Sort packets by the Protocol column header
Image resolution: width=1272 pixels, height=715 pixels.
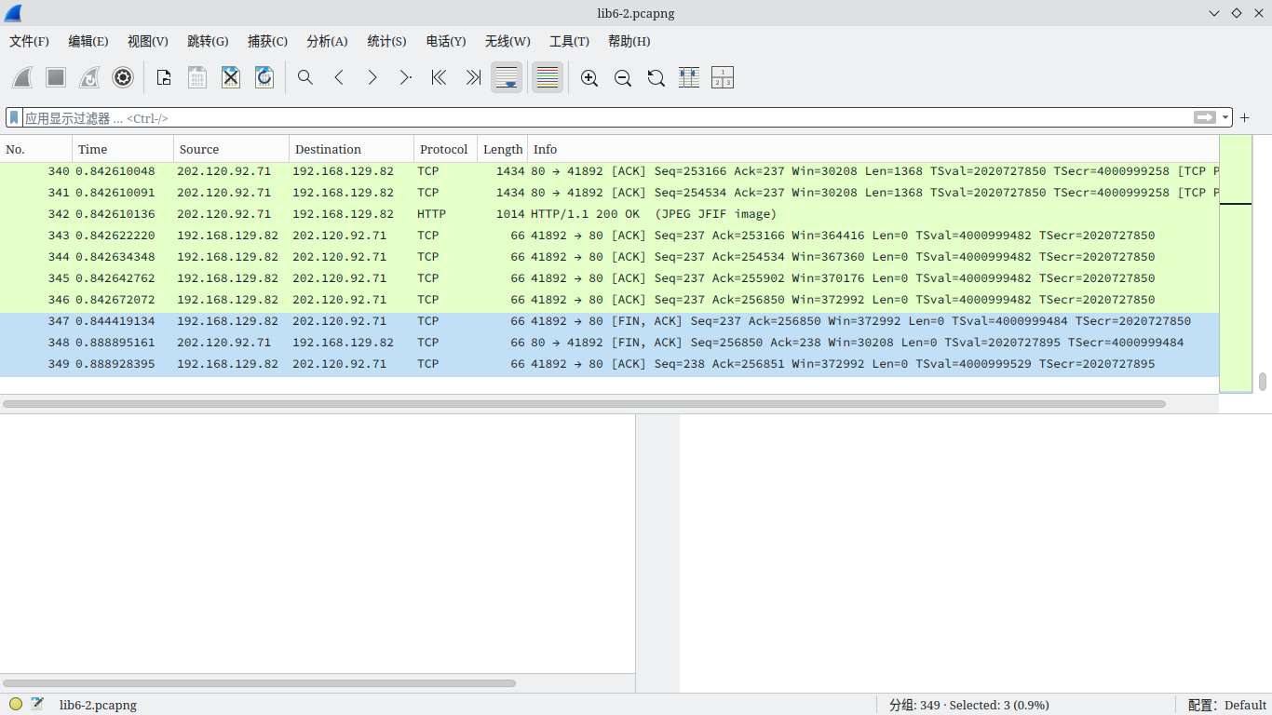[x=444, y=149]
